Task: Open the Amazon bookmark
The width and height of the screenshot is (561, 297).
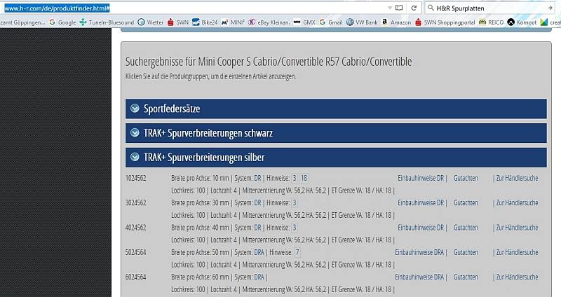Action: pos(396,22)
